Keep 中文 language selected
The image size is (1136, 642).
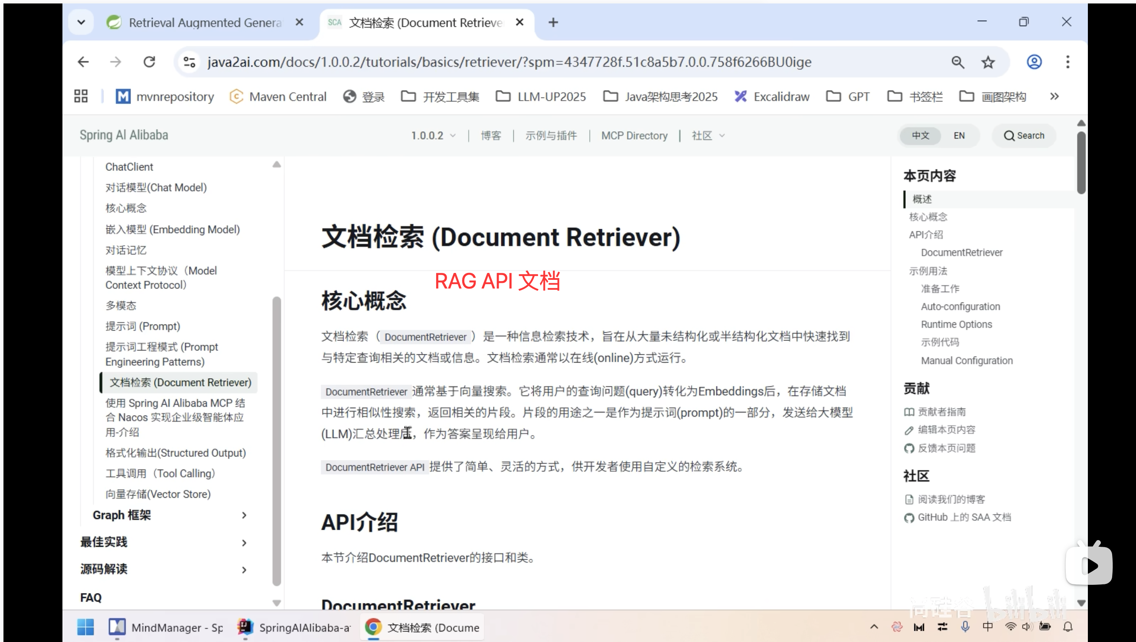coord(920,135)
